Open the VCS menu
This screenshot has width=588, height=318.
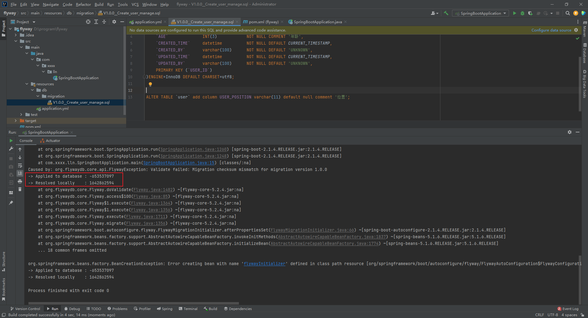[135, 4]
